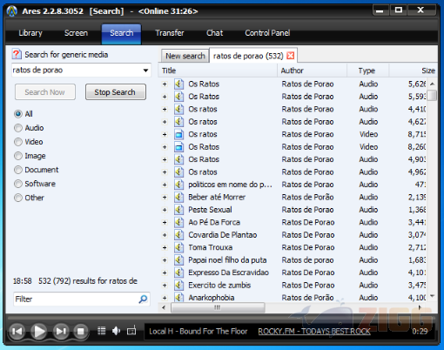Click audio icon for Covardia De Plantao
Image resolution: width=444 pixels, height=350 pixels.
pyautogui.click(x=179, y=235)
